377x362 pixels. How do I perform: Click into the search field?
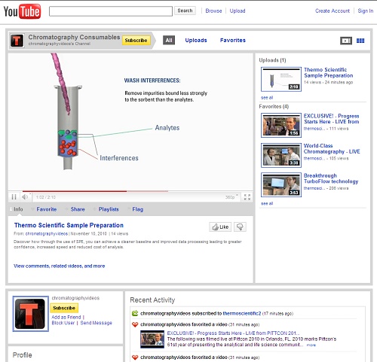tap(111, 11)
